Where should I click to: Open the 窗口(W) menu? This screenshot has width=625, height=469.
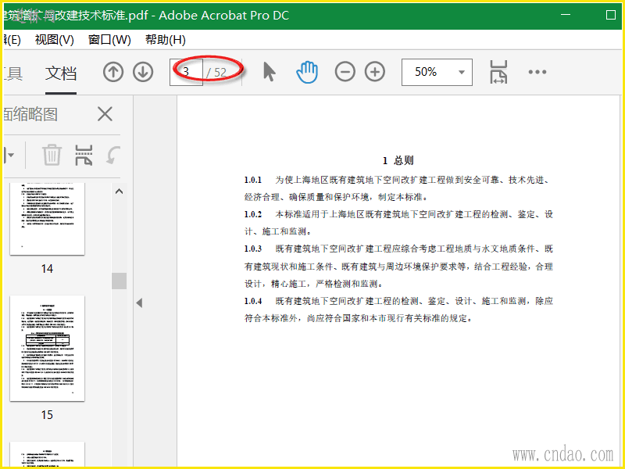point(109,40)
